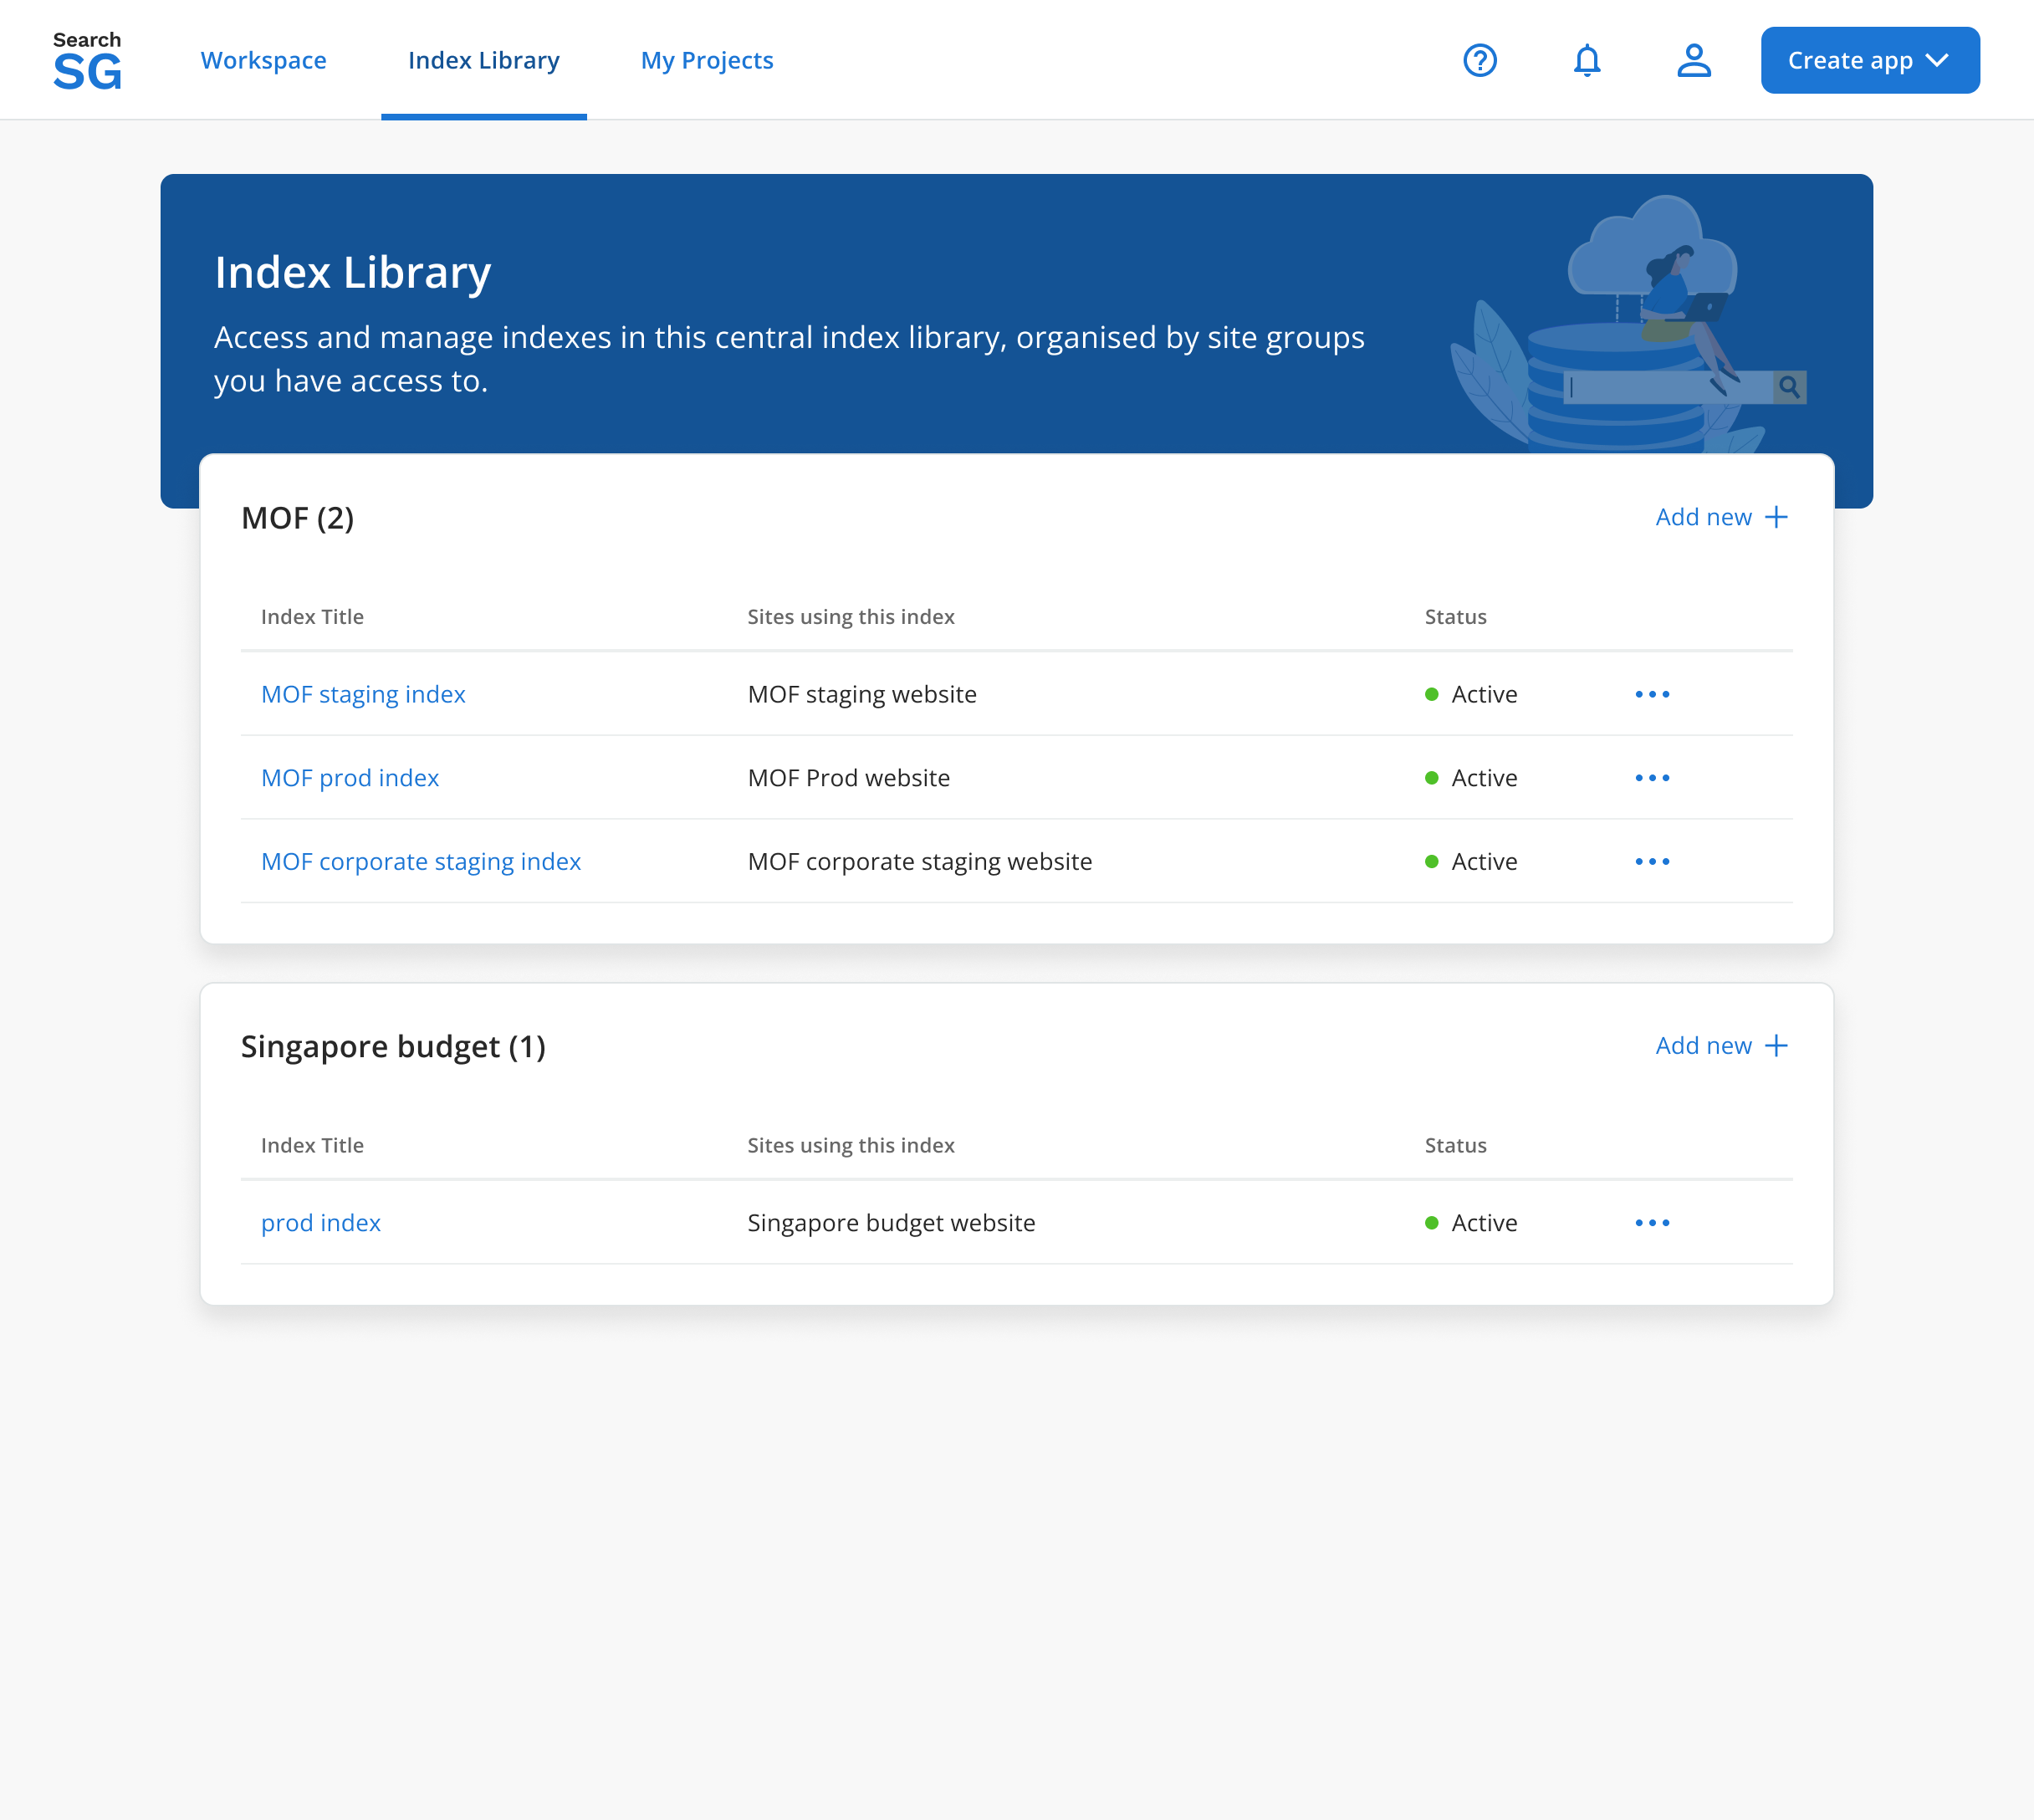2034x1820 pixels.
Task: Open options menu for MOF prod index
Action: (x=1652, y=777)
